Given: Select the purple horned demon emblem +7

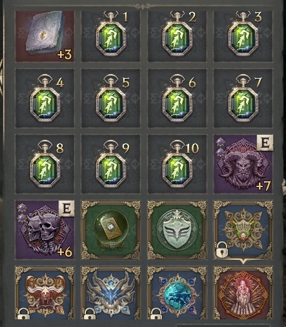Looking at the screenshot, I should (x=243, y=164).
